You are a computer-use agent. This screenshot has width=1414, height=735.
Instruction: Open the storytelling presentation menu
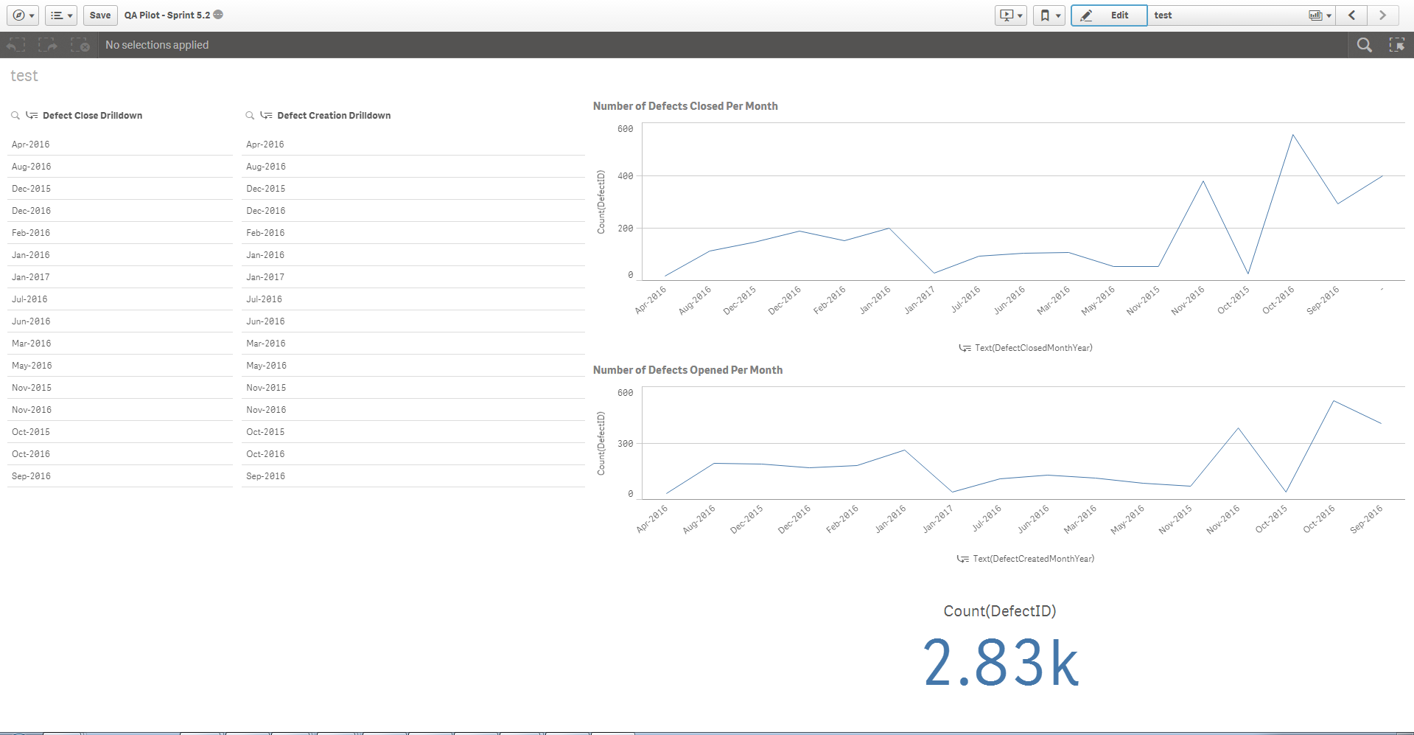1011,15
